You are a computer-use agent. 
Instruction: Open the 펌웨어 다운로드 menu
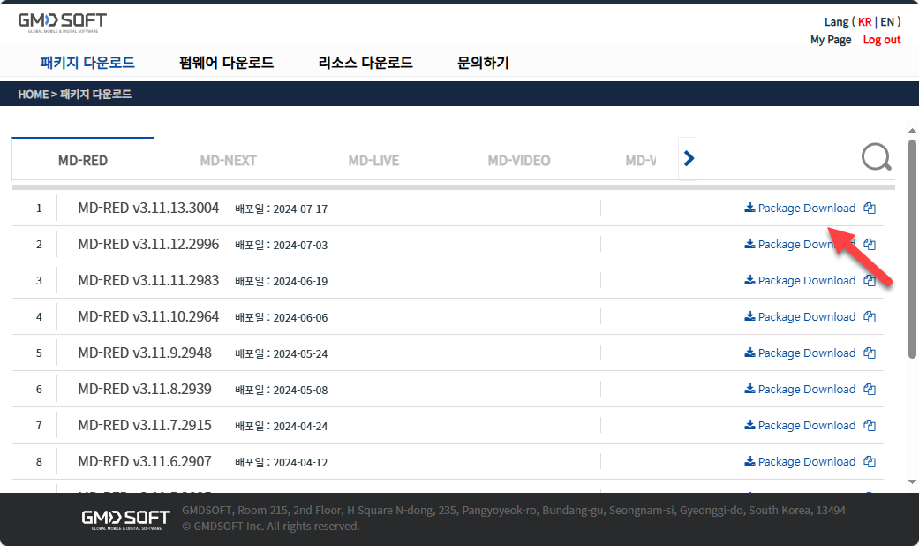coord(226,62)
